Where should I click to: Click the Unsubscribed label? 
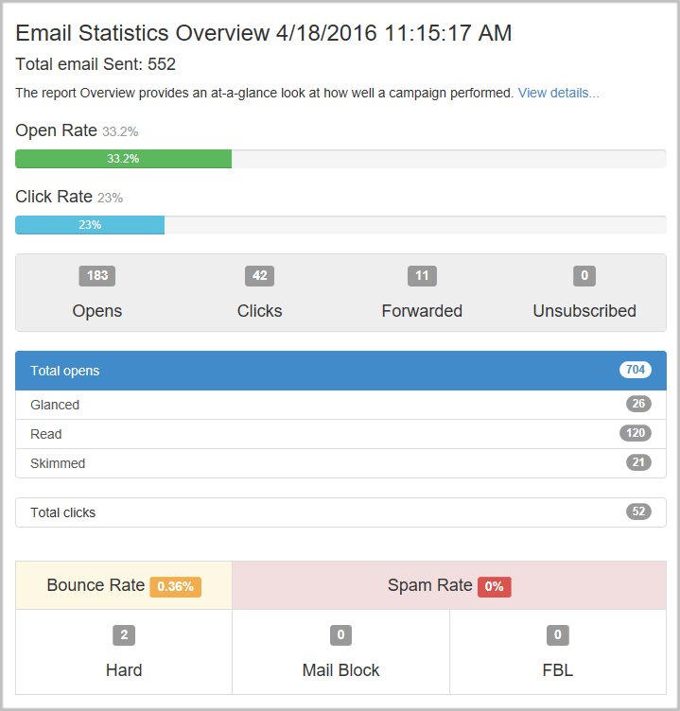584,311
